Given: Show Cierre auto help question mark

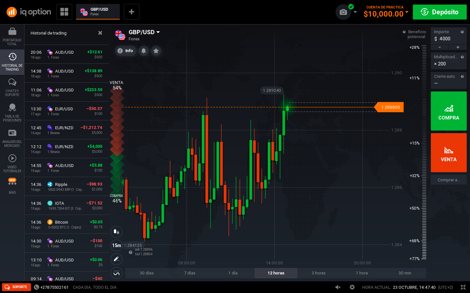Looking at the screenshot, I should tap(462, 77).
